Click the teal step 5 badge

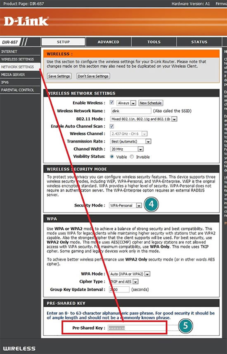[x=185, y=326]
